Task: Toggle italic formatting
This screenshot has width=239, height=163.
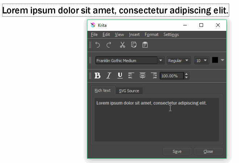Action: click(109, 76)
